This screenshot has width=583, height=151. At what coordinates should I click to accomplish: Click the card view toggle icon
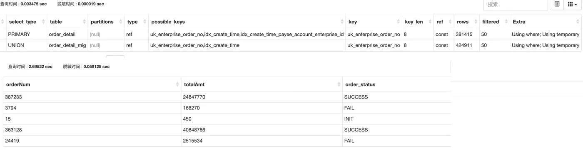[x=557, y=5]
